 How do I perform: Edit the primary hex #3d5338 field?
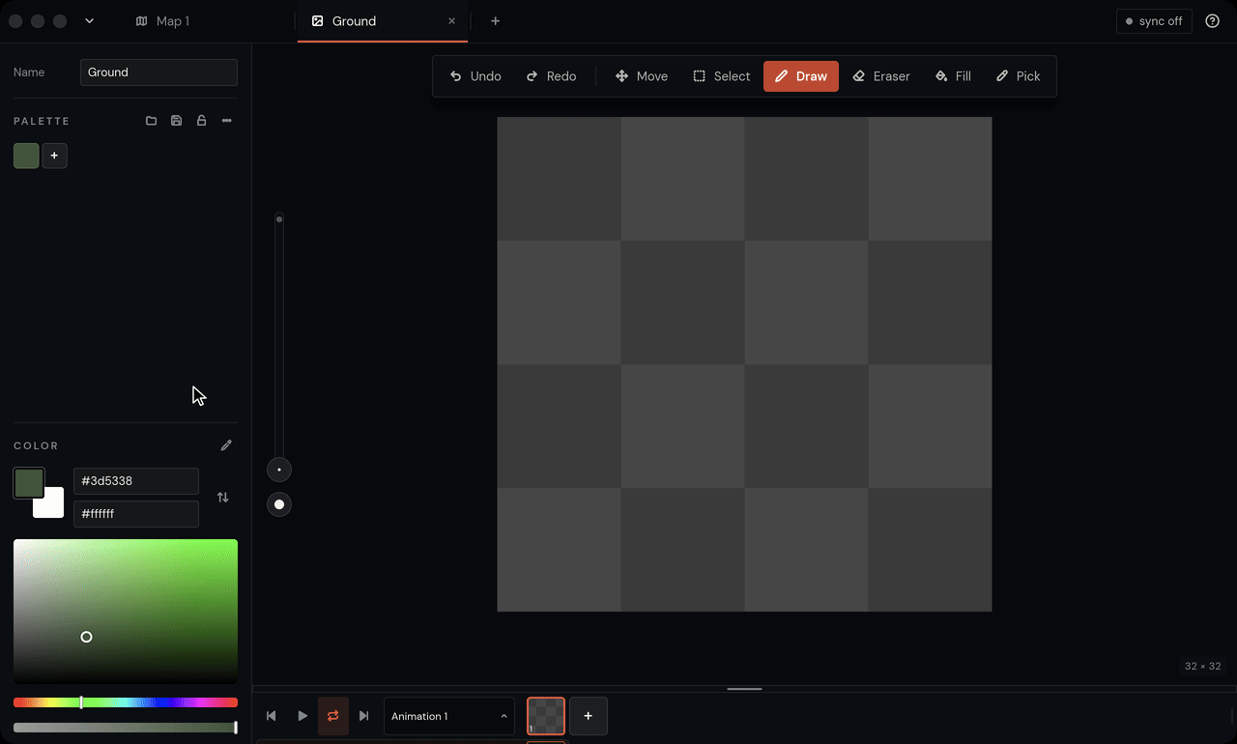click(x=136, y=481)
